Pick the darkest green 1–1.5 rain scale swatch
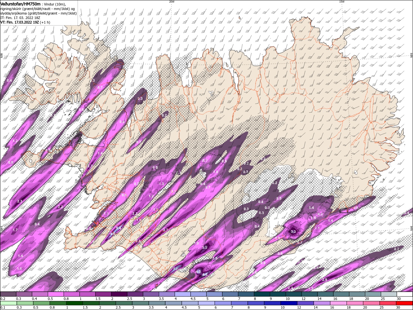 click(x=75, y=303)
